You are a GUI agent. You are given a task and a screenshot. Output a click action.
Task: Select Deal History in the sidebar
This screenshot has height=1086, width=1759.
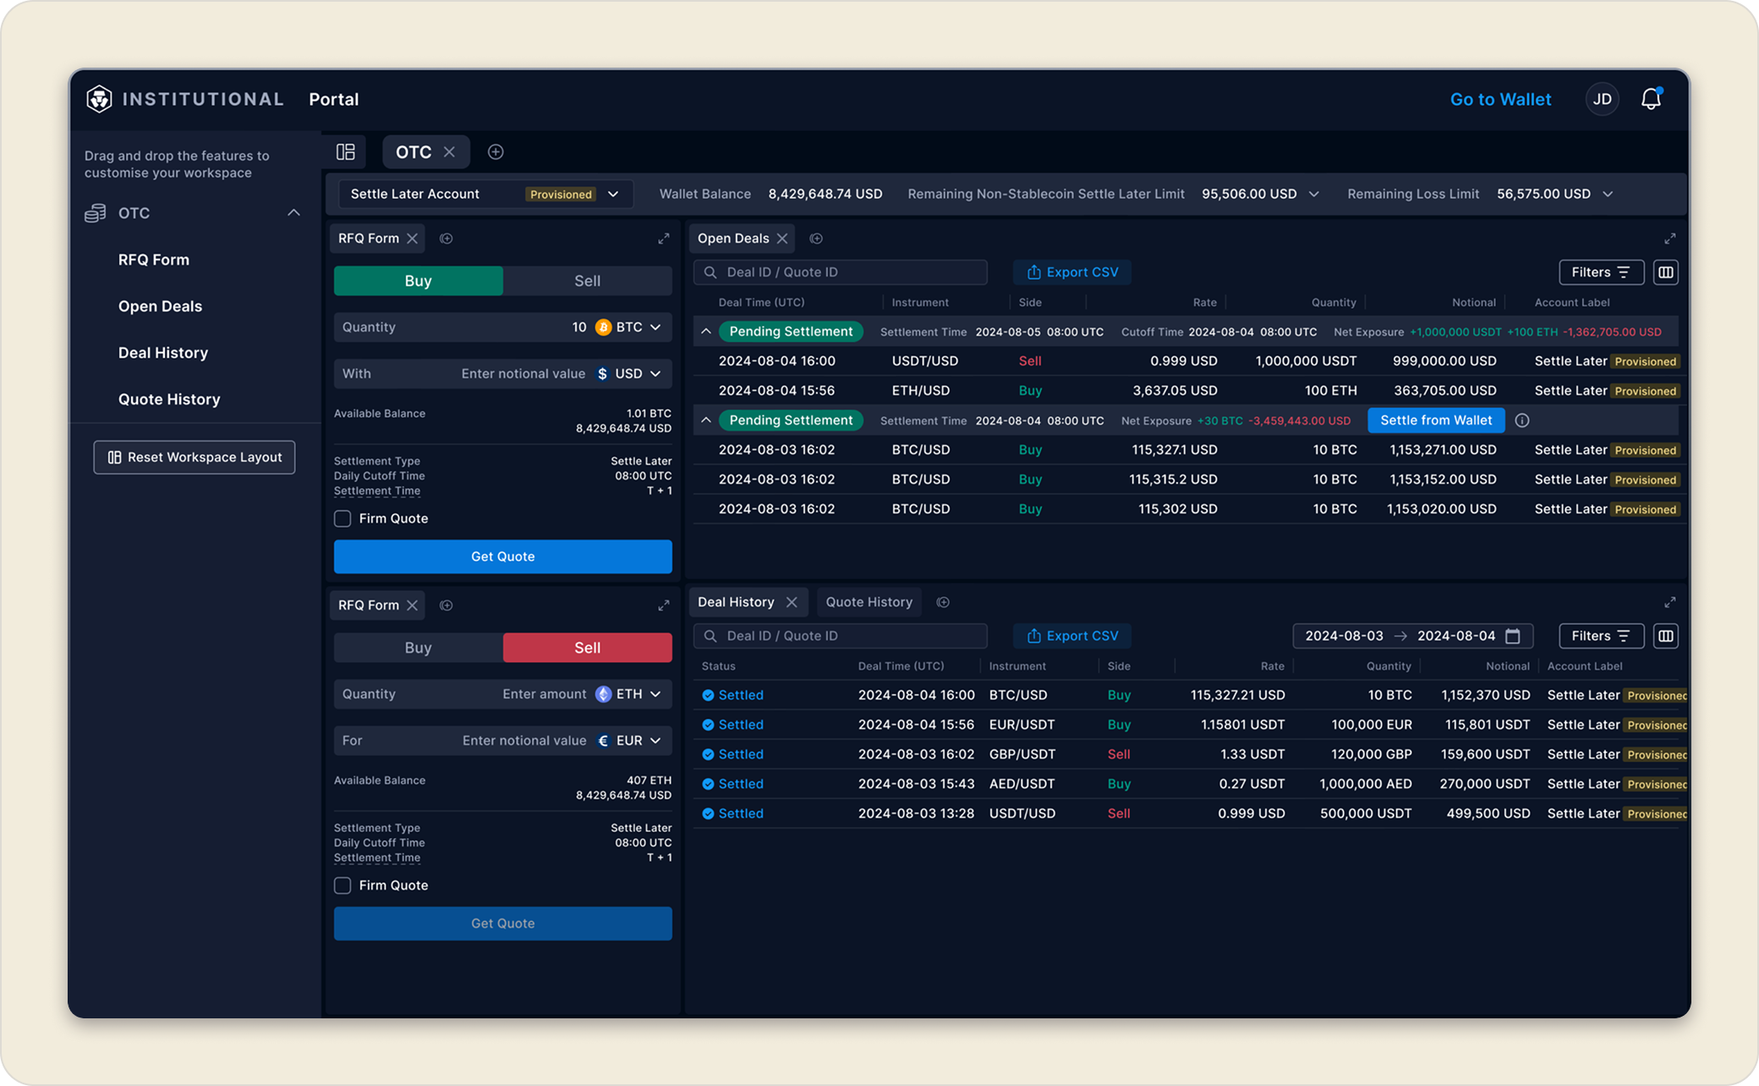(163, 353)
